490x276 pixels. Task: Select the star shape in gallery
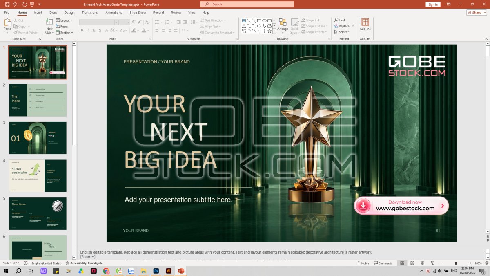269,31
